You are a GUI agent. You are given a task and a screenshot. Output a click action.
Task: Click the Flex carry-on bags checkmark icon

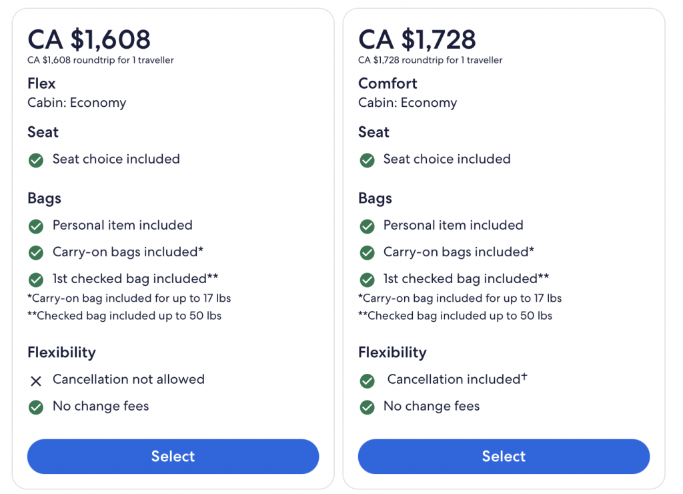click(x=36, y=253)
